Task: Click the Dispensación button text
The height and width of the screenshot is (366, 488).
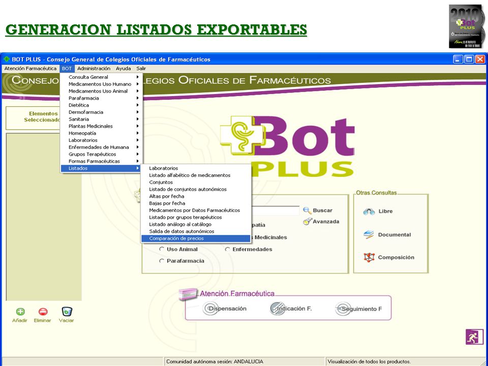Action: point(228,309)
